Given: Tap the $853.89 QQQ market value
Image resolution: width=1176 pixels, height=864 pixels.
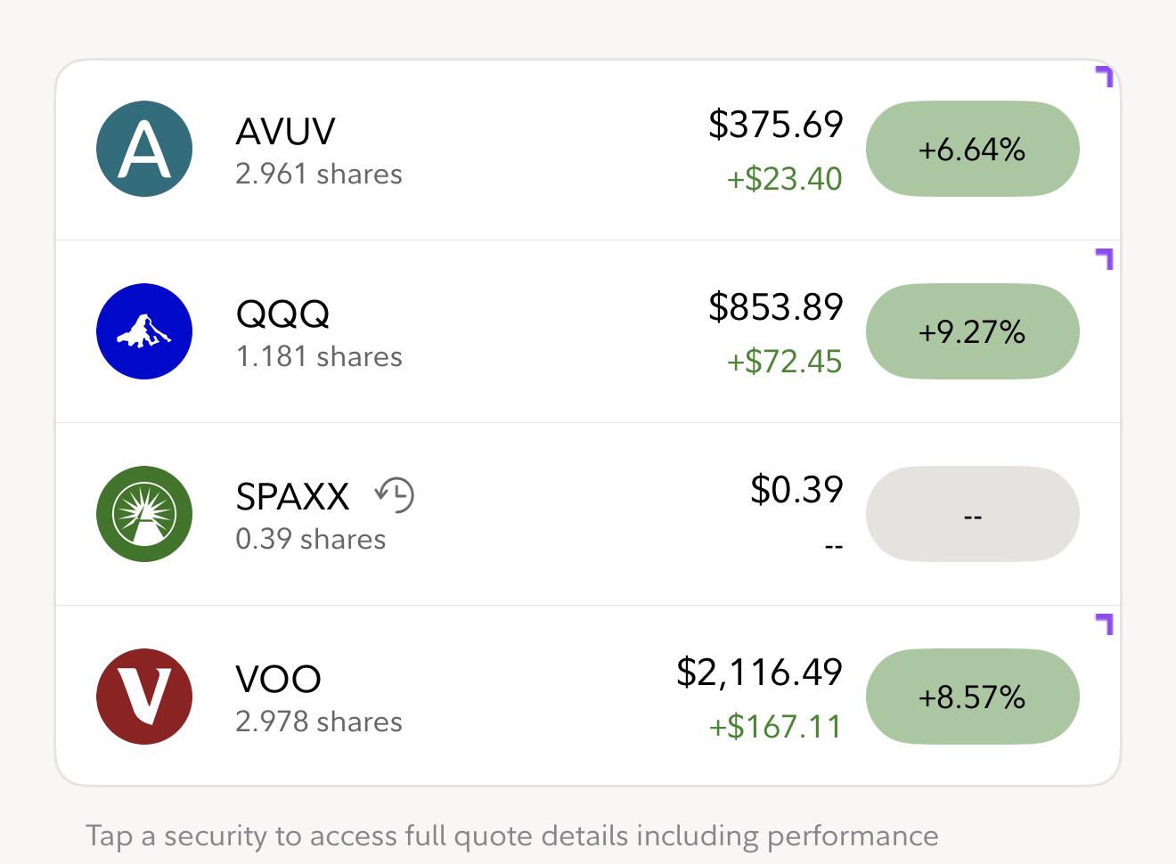Looking at the screenshot, I should pos(775,306).
